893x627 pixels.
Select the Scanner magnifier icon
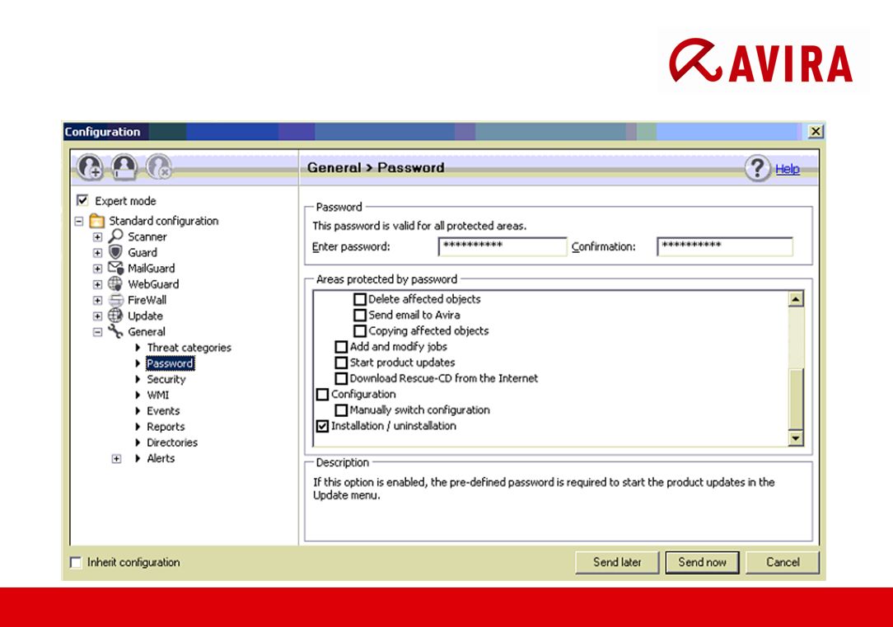[115, 236]
